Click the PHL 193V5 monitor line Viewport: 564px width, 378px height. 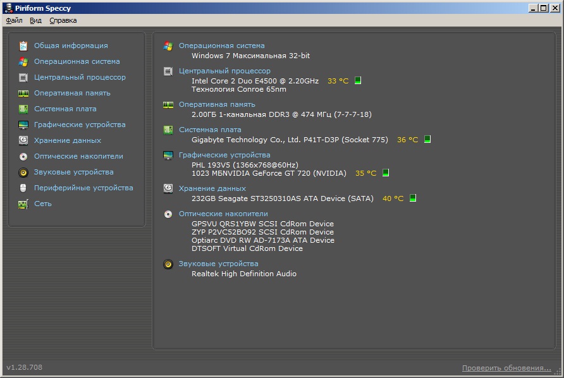245,165
